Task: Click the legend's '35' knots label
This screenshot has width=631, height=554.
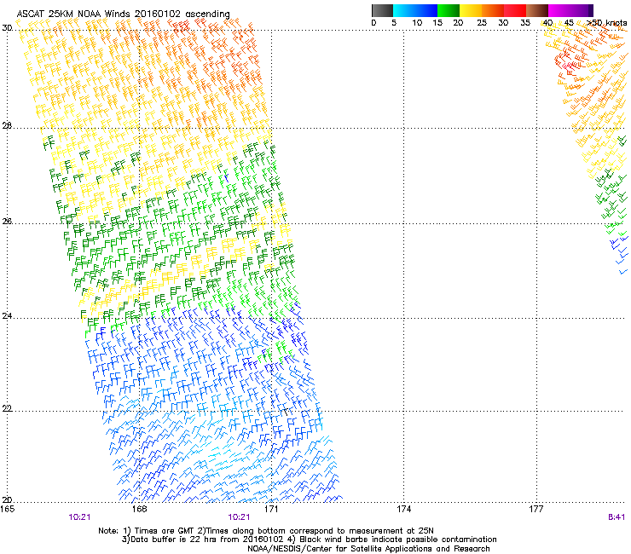Action: click(525, 22)
